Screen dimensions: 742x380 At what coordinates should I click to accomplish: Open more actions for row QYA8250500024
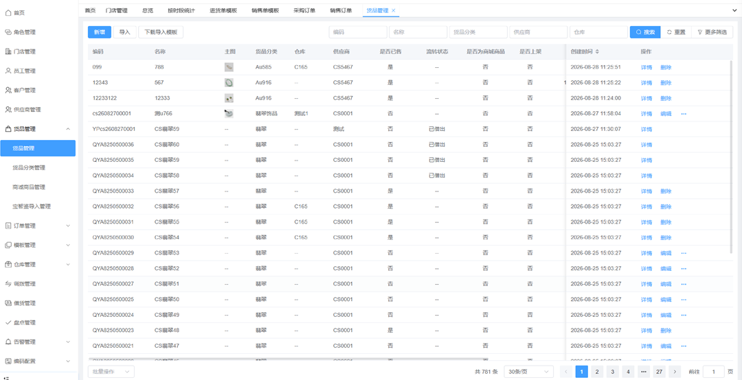[684, 316]
